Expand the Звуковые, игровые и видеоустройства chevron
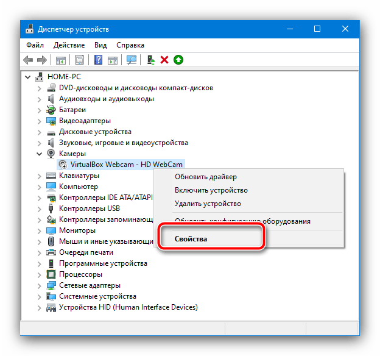Viewport: 380px width, 356px height. [x=39, y=143]
